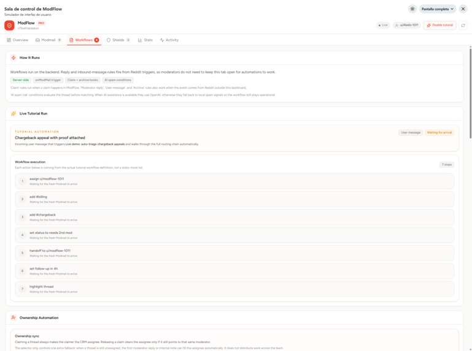This screenshot has width=472, height=351.
Task: Click the Live status indicator
Action: (383, 25)
